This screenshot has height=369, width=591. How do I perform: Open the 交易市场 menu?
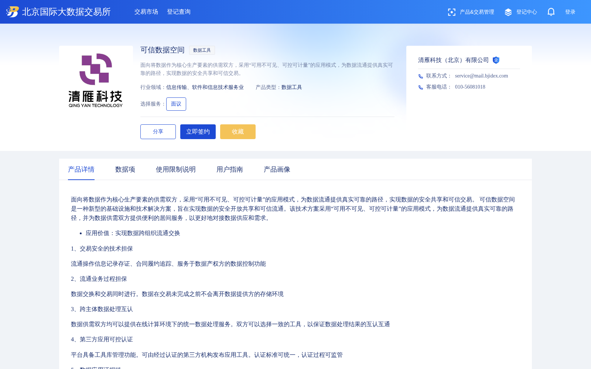tap(146, 12)
